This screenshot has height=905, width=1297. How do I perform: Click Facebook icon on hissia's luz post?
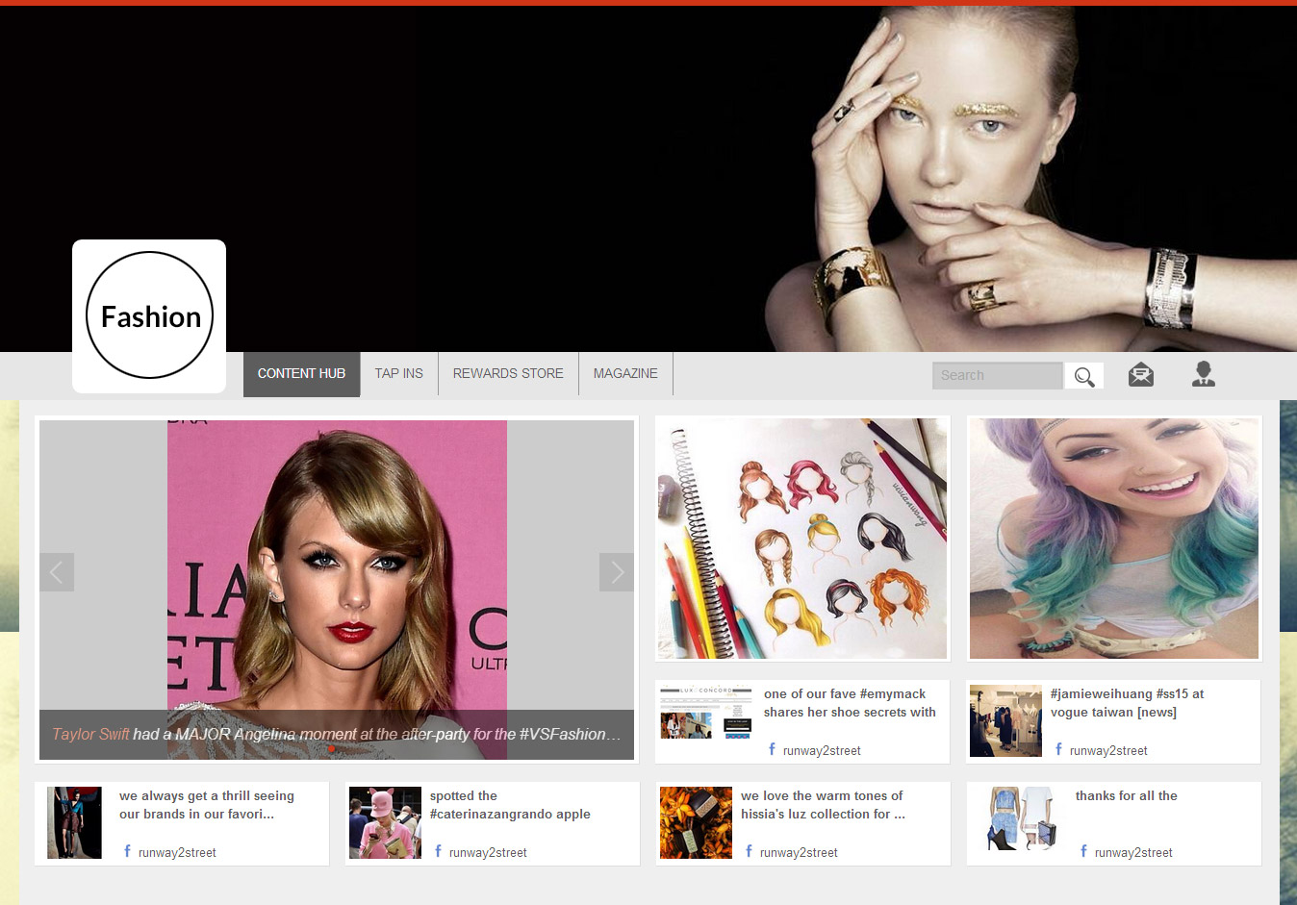749,851
